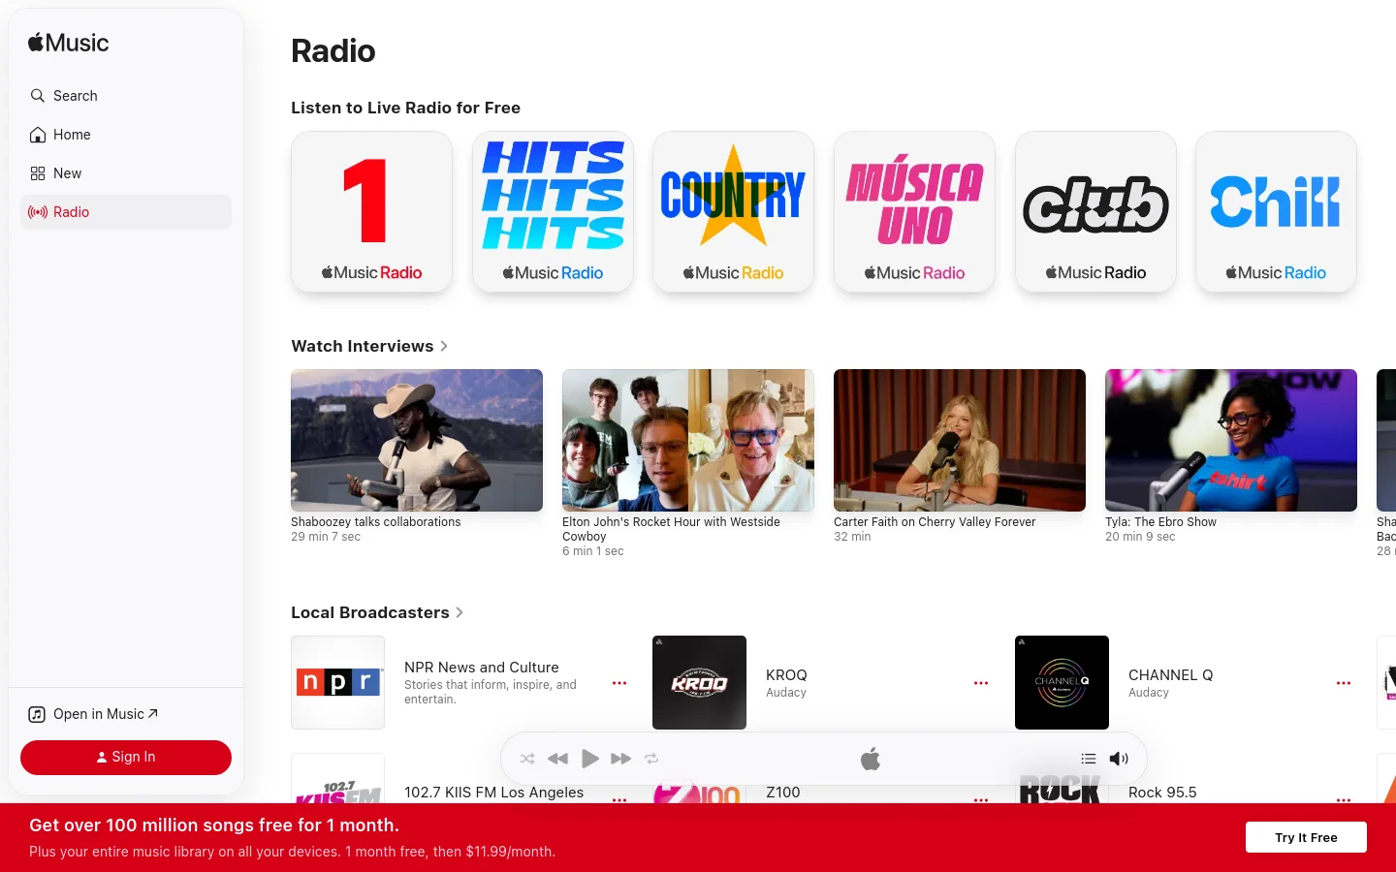
Task: Expand the Local Broadcasters section
Action: [x=377, y=612]
